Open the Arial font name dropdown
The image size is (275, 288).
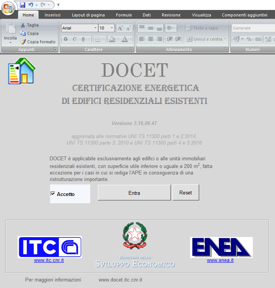(x=96, y=28)
